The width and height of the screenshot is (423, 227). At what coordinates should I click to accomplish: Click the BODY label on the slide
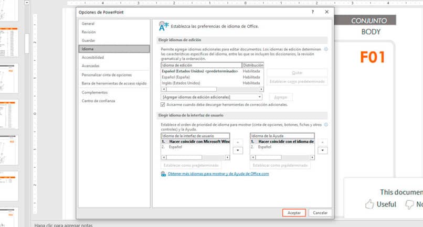[x=371, y=32]
